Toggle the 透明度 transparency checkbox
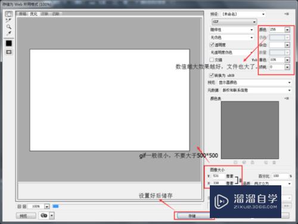The image size is (298, 224). pos(212,45)
